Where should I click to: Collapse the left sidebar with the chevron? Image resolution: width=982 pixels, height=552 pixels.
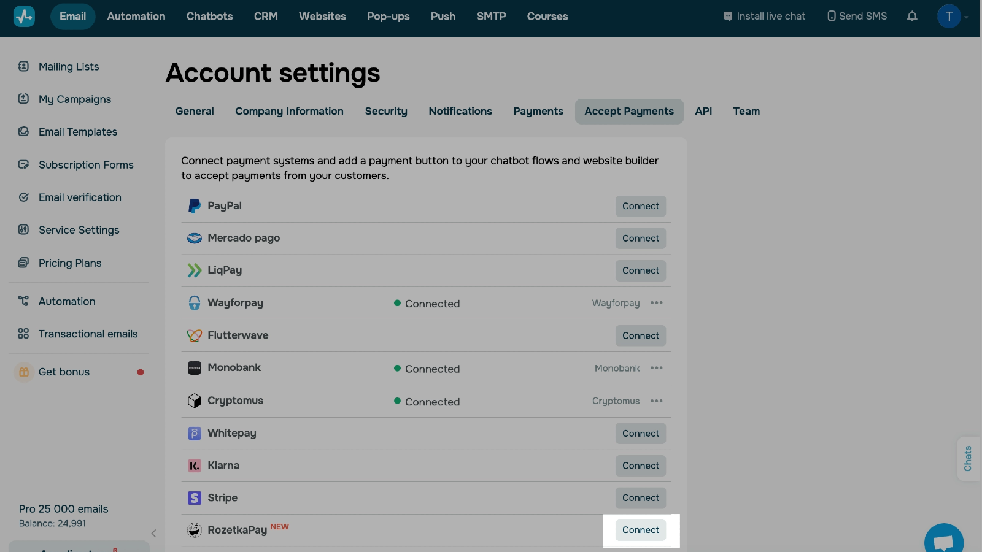pyautogui.click(x=153, y=534)
